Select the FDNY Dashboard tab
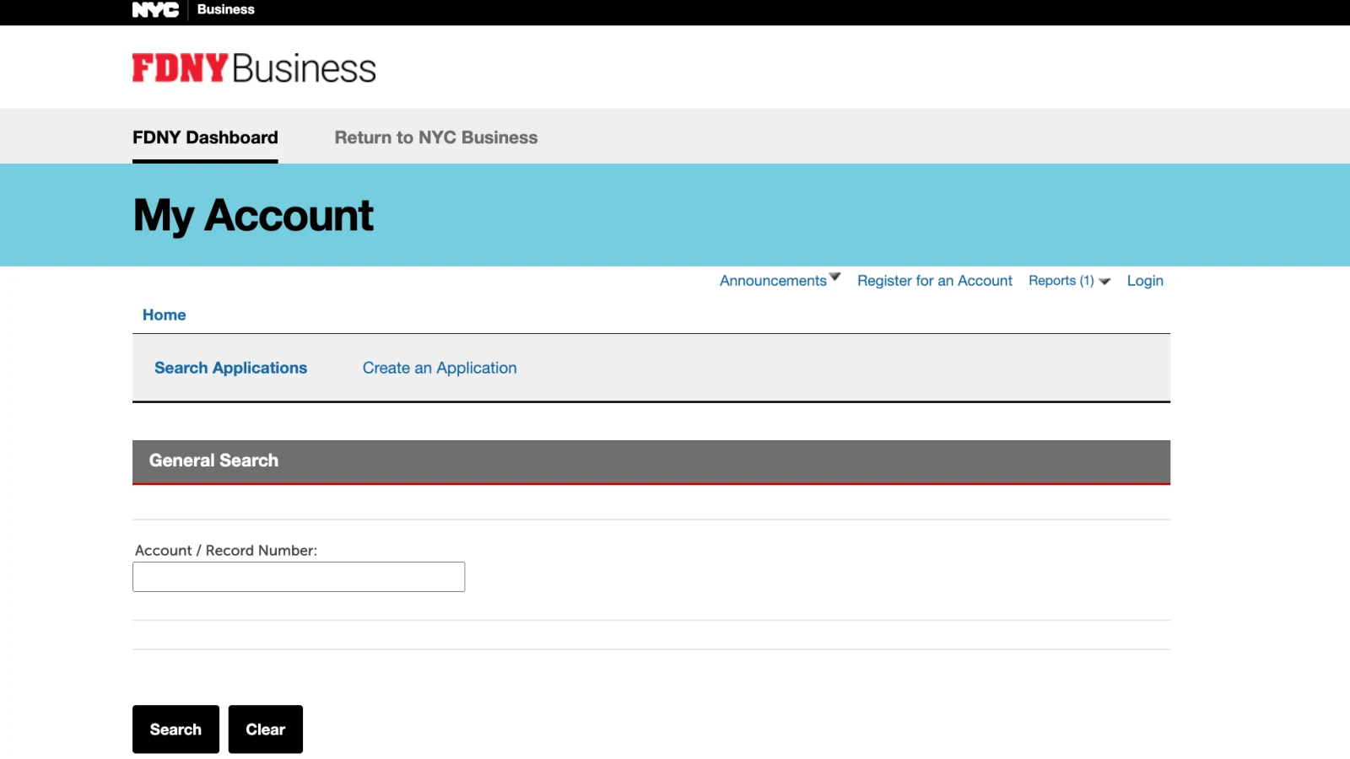Viewport: 1350px width, 759px height. pyautogui.click(x=205, y=137)
